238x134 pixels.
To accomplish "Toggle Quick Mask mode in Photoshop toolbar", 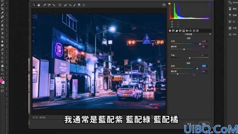I will click(2, 87).
